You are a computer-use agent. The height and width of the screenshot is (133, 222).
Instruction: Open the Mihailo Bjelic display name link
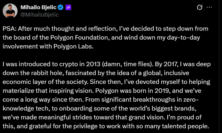coord(39,7)
